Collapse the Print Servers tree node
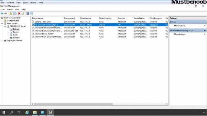This screenshot has width=207, height=116. (2, 24)
